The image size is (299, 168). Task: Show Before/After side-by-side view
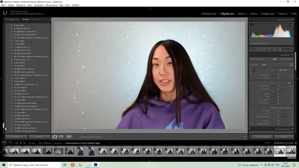click(61, 137)
